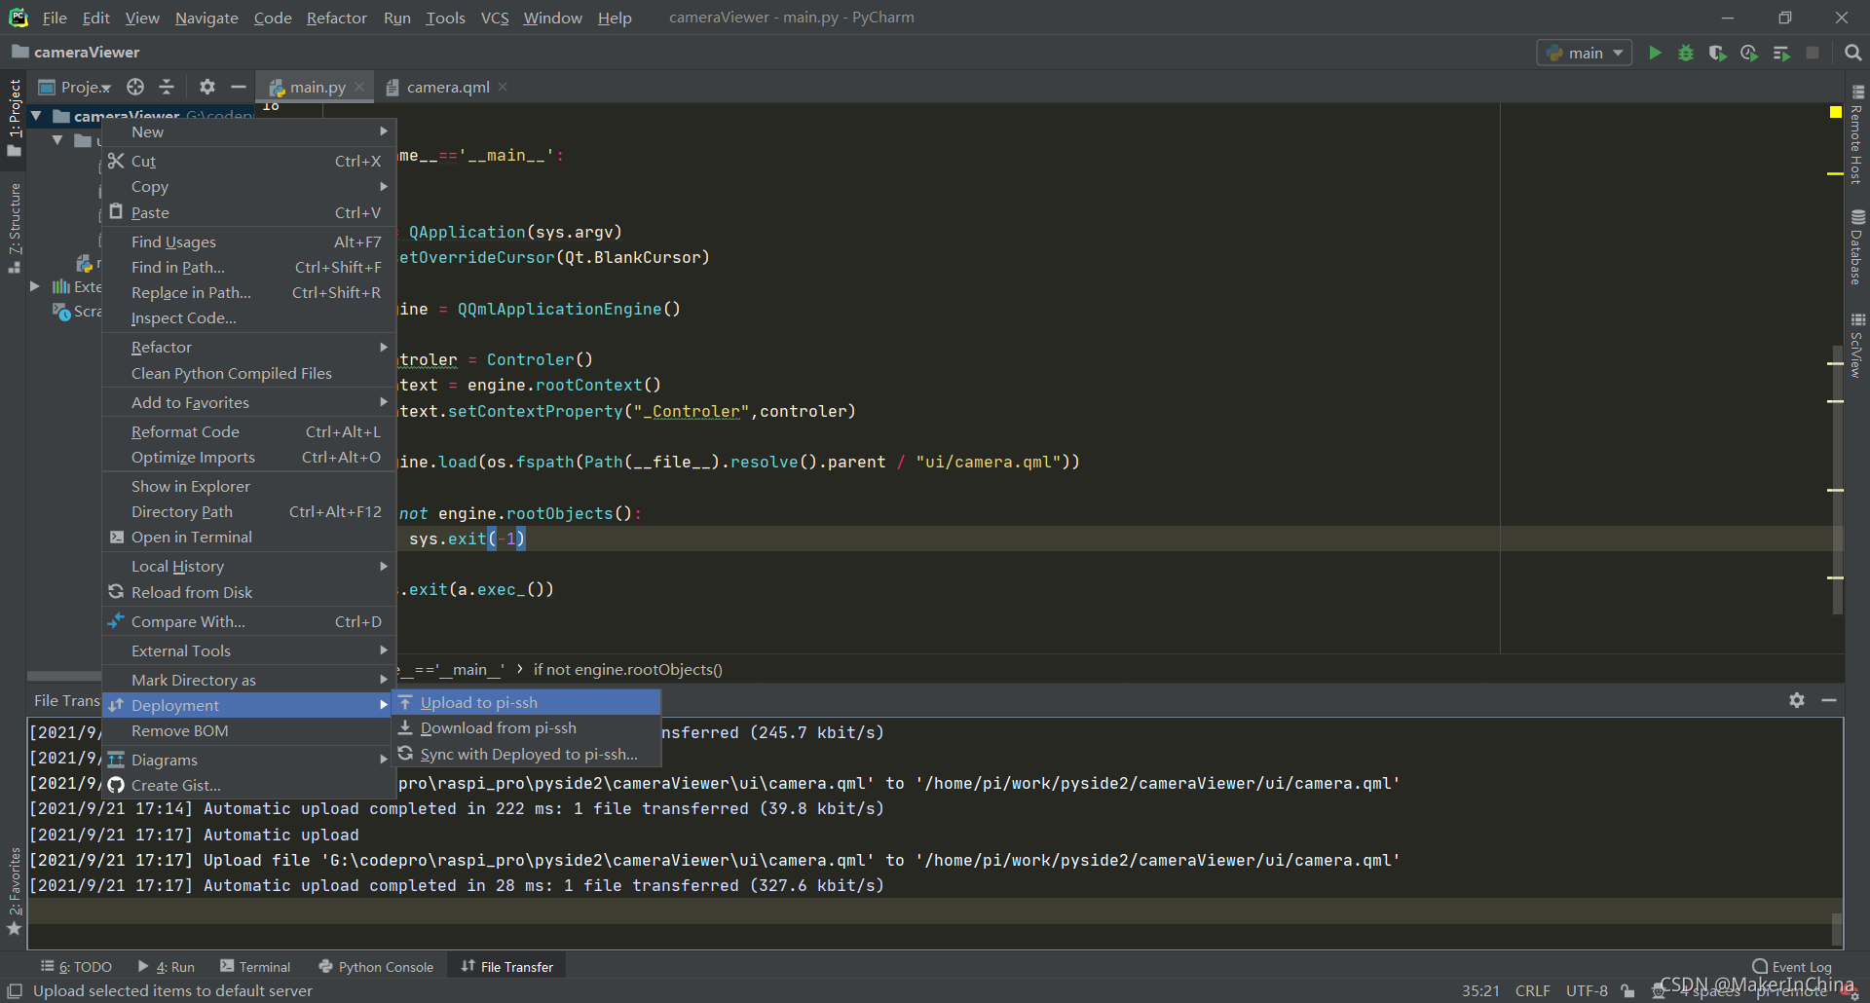
Task: Start debugging with the bug icon
Action: (x=1686, y=53)
